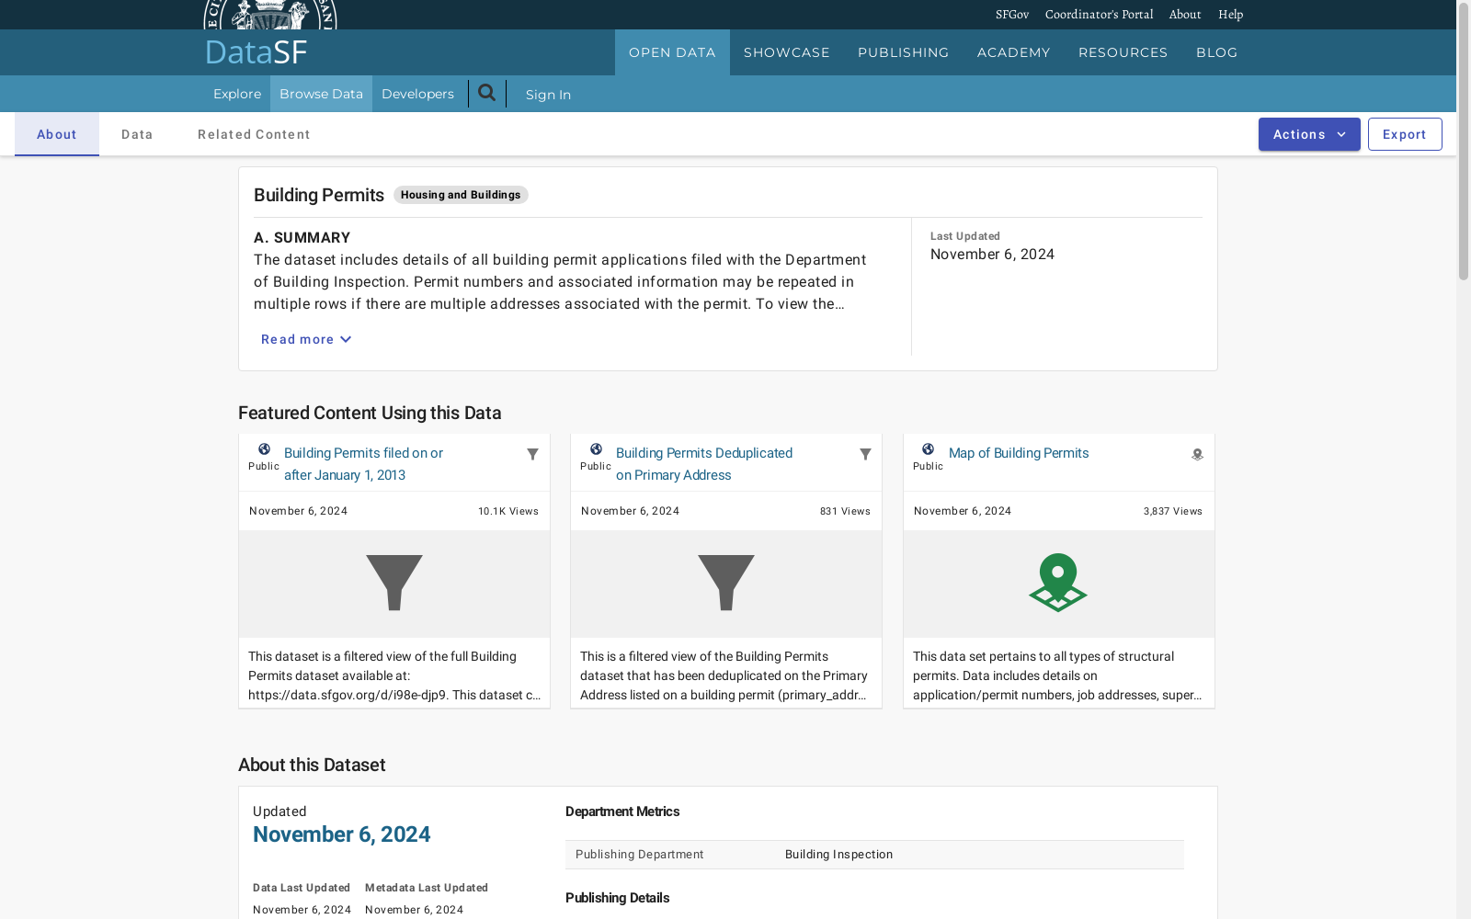This screenshot has width=1471, height=919.
Task: Open the SFGov link
Action: [1012, 15]
